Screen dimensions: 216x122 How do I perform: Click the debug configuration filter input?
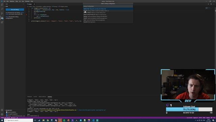(x=108, y=6)
